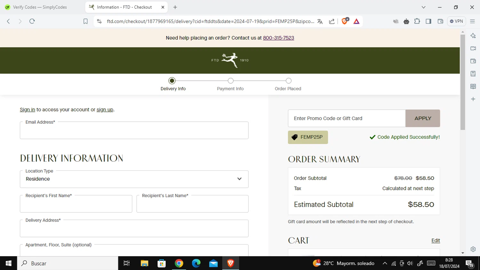The width and height of the screenshot is (480, 270).
Task: Open Google Chrome from taskbar
Action: 179,263
